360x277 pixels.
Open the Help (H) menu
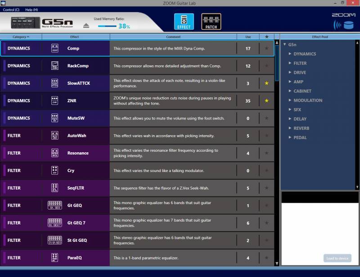[31, 9]
